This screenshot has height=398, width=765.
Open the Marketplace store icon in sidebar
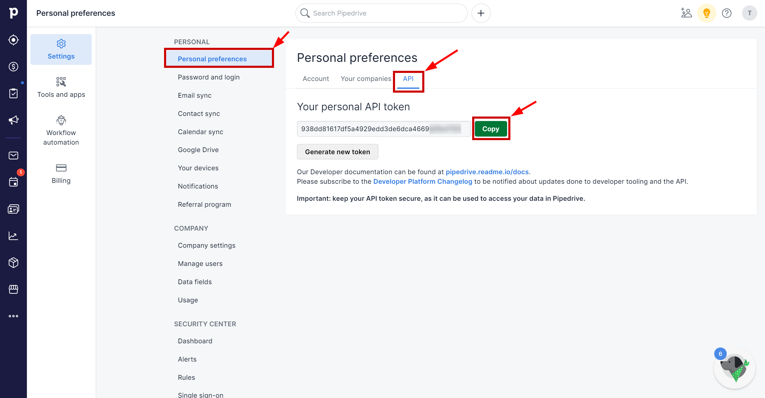[x=13, y=289]
